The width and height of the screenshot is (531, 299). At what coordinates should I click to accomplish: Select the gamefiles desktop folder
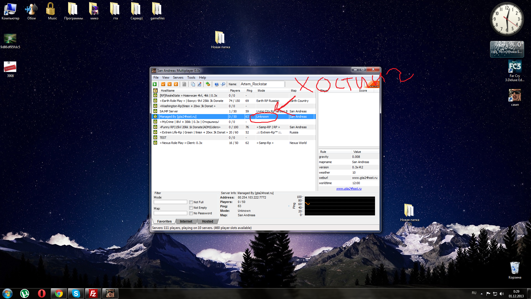pos(157,11)
